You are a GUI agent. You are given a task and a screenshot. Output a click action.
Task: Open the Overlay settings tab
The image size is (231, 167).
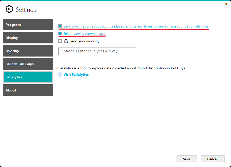pyautogui.click(x=28, y=51)
